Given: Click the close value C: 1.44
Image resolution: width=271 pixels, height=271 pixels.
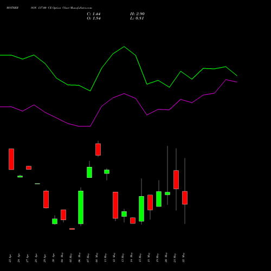Looking at the screenshot, I should [94, 14].
